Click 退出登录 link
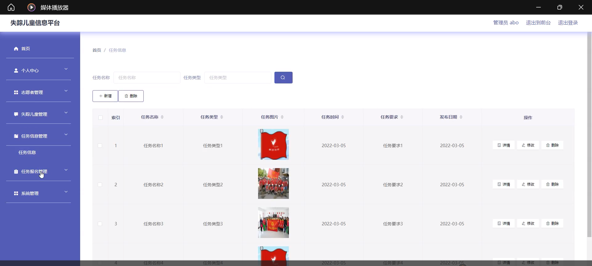The image size is (592, 266). click(x=568, y=23)
